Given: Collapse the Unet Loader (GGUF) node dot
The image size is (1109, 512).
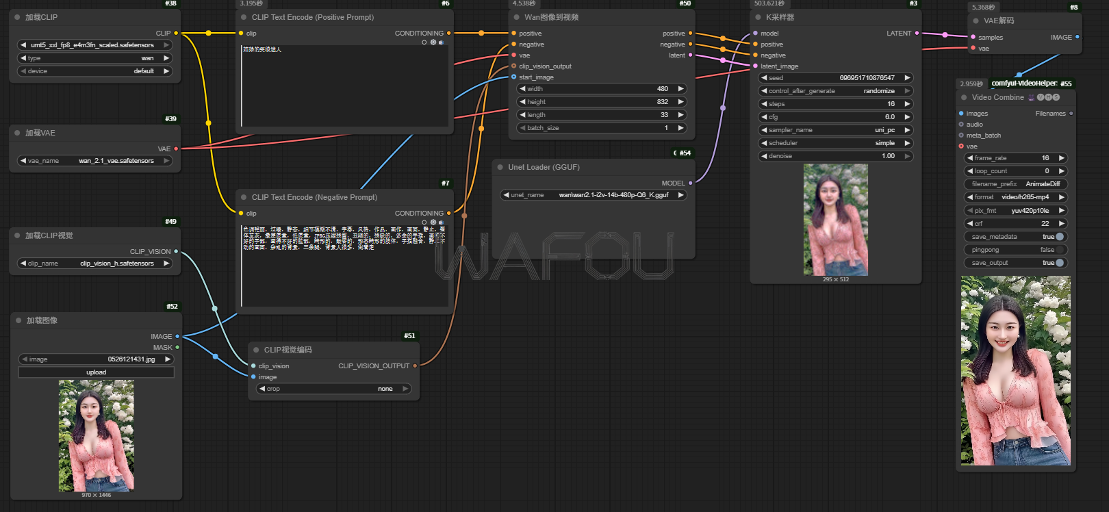Looking at the screenshot, I should pos(500,167).
